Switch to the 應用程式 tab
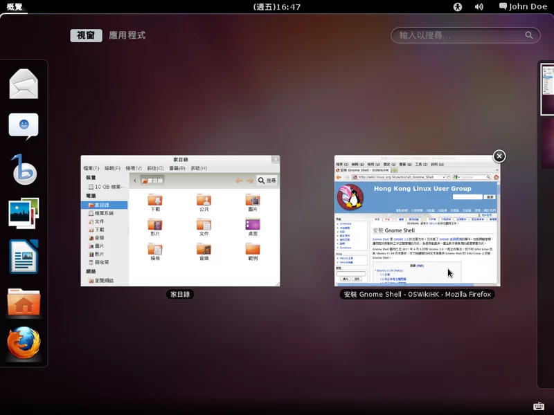The image size is (554, 415). [x=127, y=35]
